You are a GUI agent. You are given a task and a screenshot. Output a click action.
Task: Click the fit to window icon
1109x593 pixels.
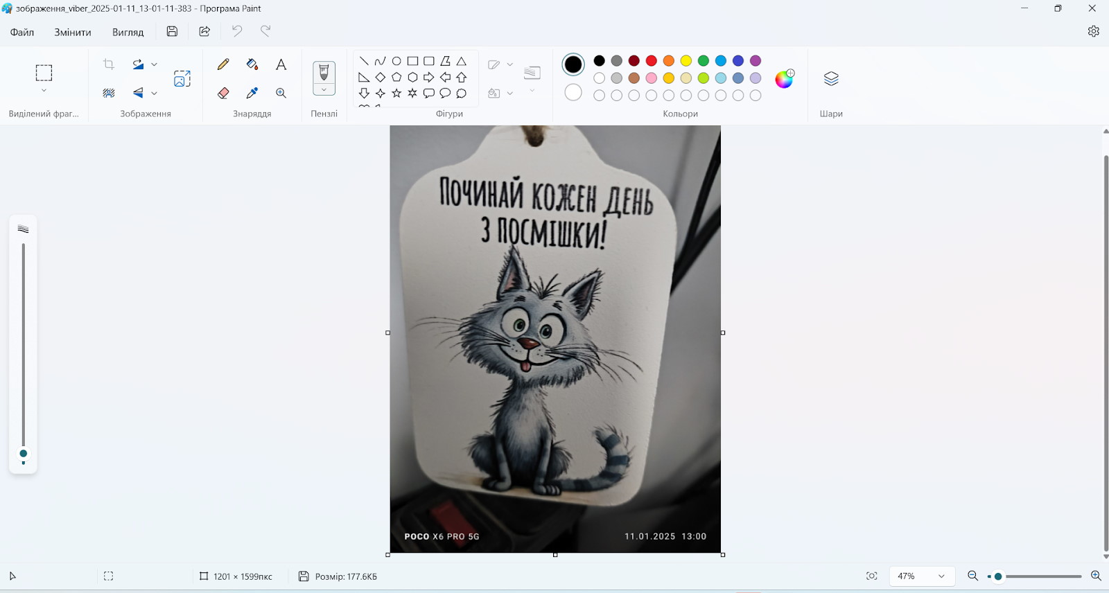pos(872,576)
